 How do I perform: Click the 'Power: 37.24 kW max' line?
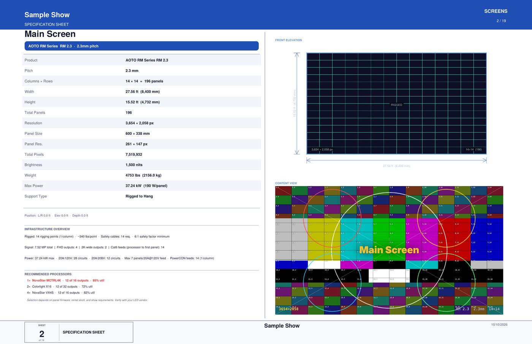coord(119,258)
